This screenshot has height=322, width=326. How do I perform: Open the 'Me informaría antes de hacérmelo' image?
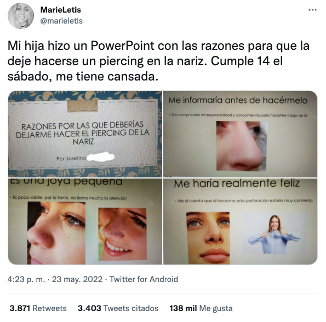tap(241, 134)
